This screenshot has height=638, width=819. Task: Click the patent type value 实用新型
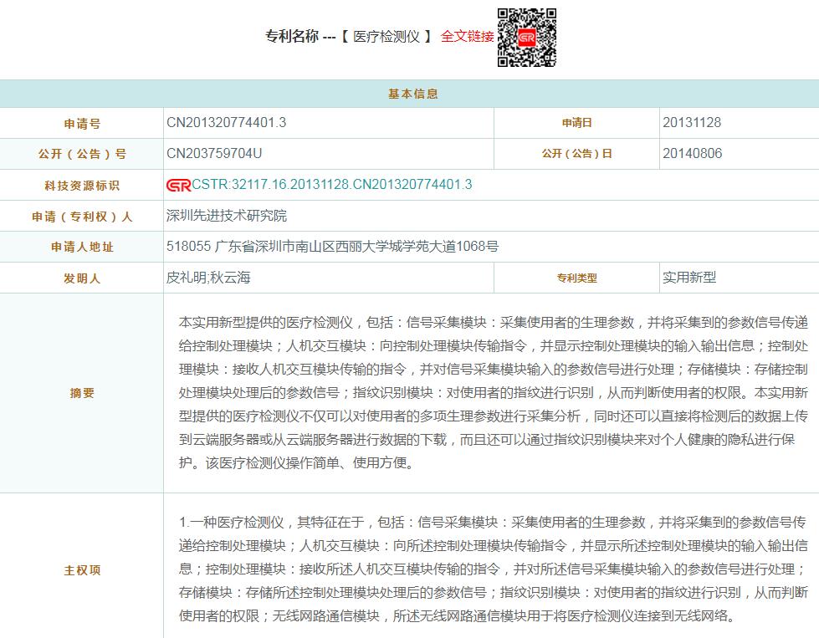pyautogui.click(x=689, y=278)
